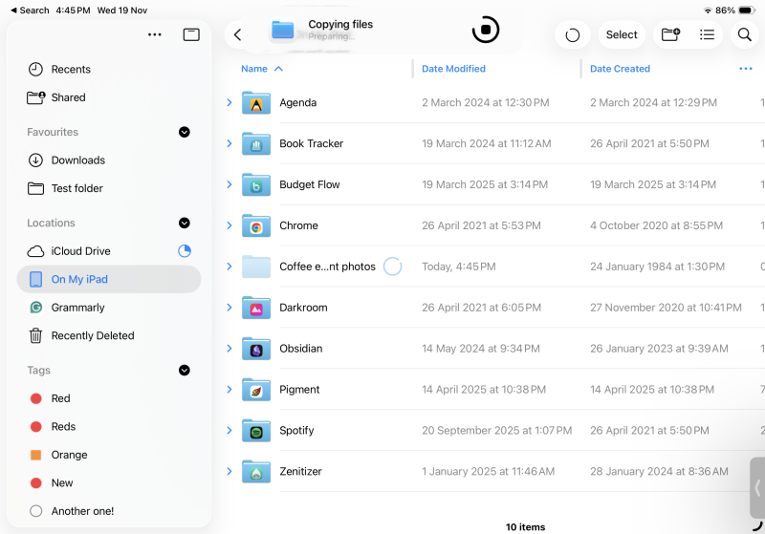This screenshot has height=534, width=765.
Task: Expand the Agenda folder row
Action: point(229,102)
